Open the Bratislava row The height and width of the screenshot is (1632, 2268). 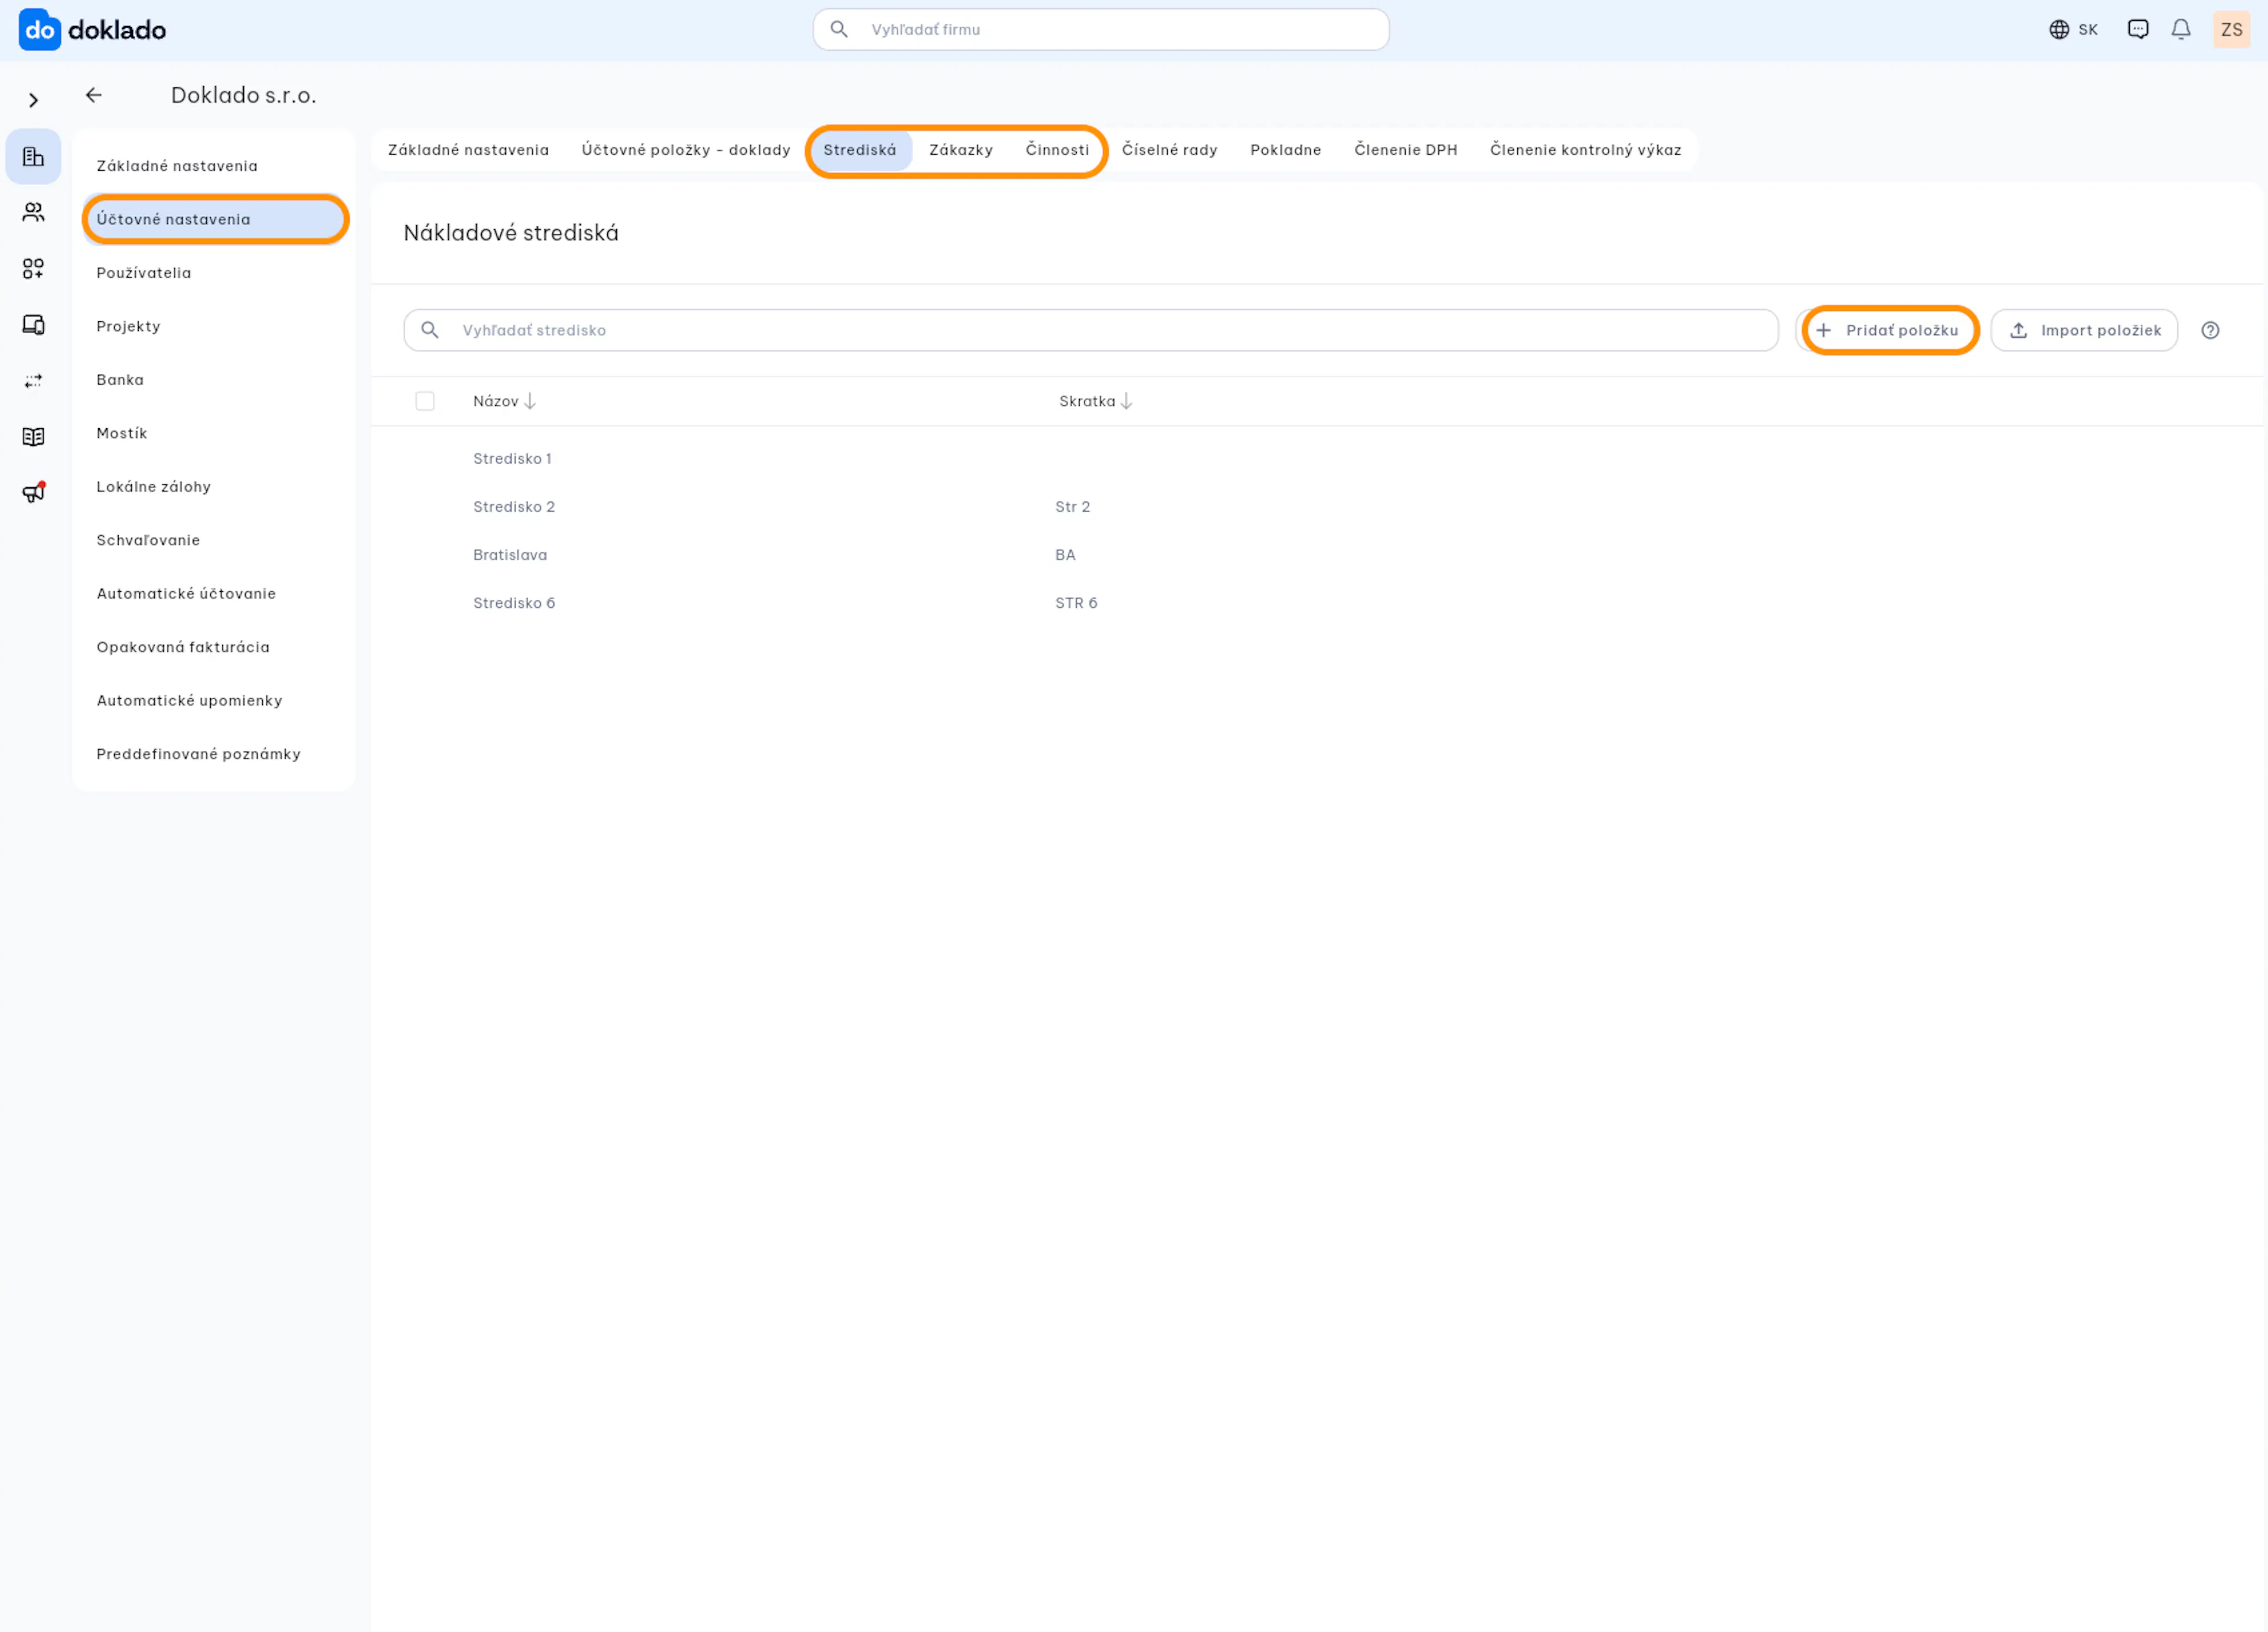point(1317,555)
